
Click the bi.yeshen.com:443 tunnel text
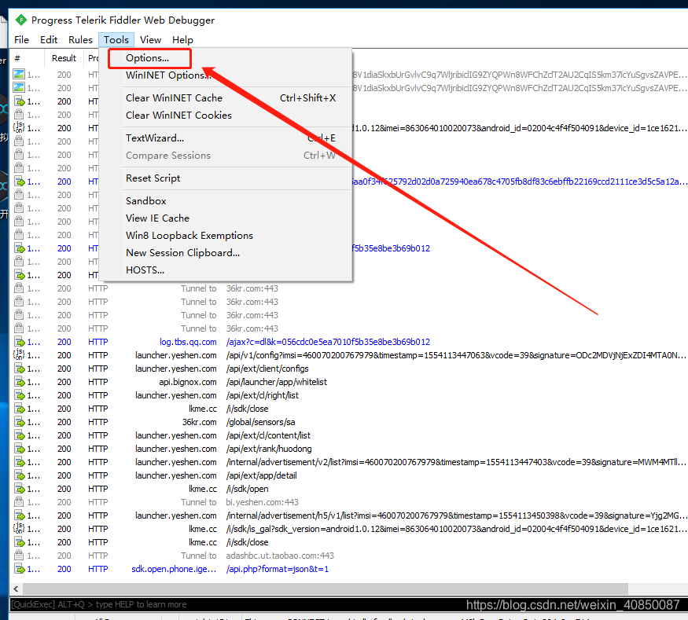click(x=263, y=502)
